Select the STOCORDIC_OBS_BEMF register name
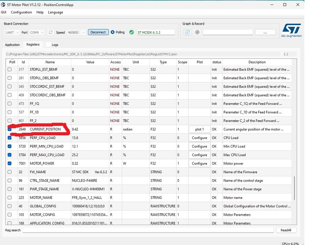328x245 pixels. (x=48, y=95)
